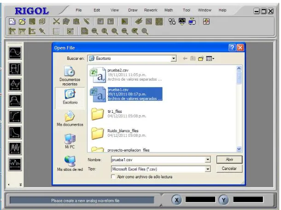Check Abrir como archivo de sólo lectura
This screenshot has height=210, width=281.
click(x=113, y=177)
